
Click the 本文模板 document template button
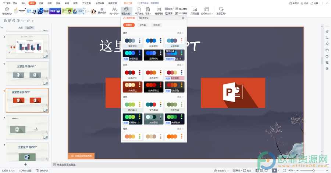pos(181,13)
